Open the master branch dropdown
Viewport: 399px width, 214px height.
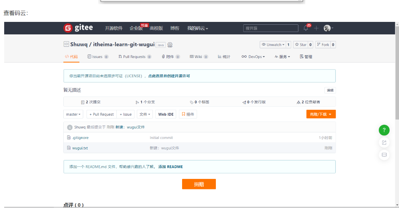(x=73, y=114)
